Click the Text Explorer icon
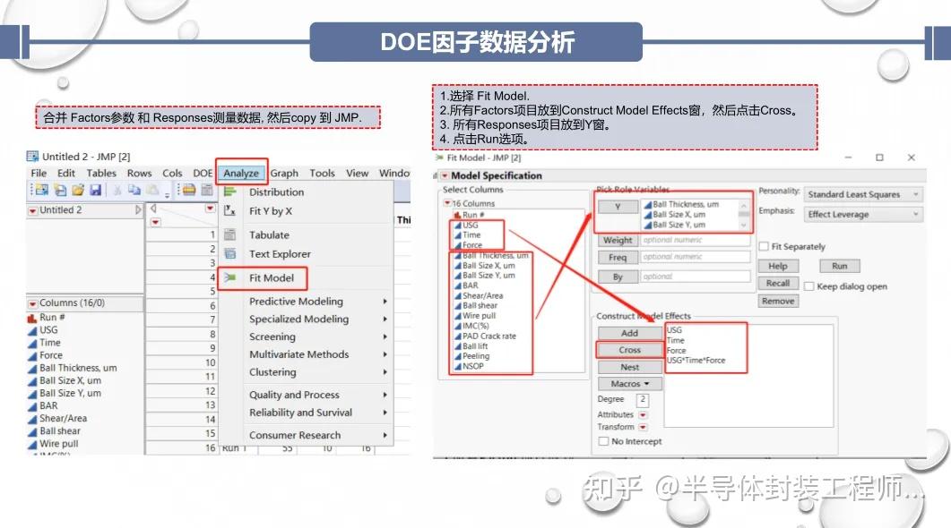 (230, 253)
